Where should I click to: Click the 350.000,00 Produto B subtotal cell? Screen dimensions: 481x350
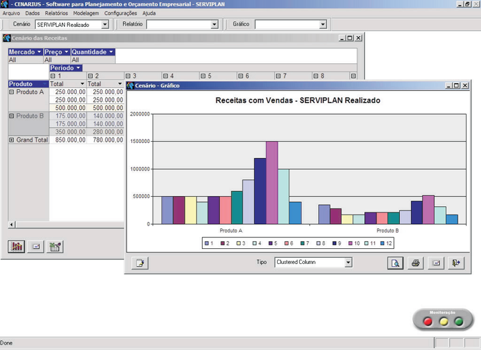(67, 132)
